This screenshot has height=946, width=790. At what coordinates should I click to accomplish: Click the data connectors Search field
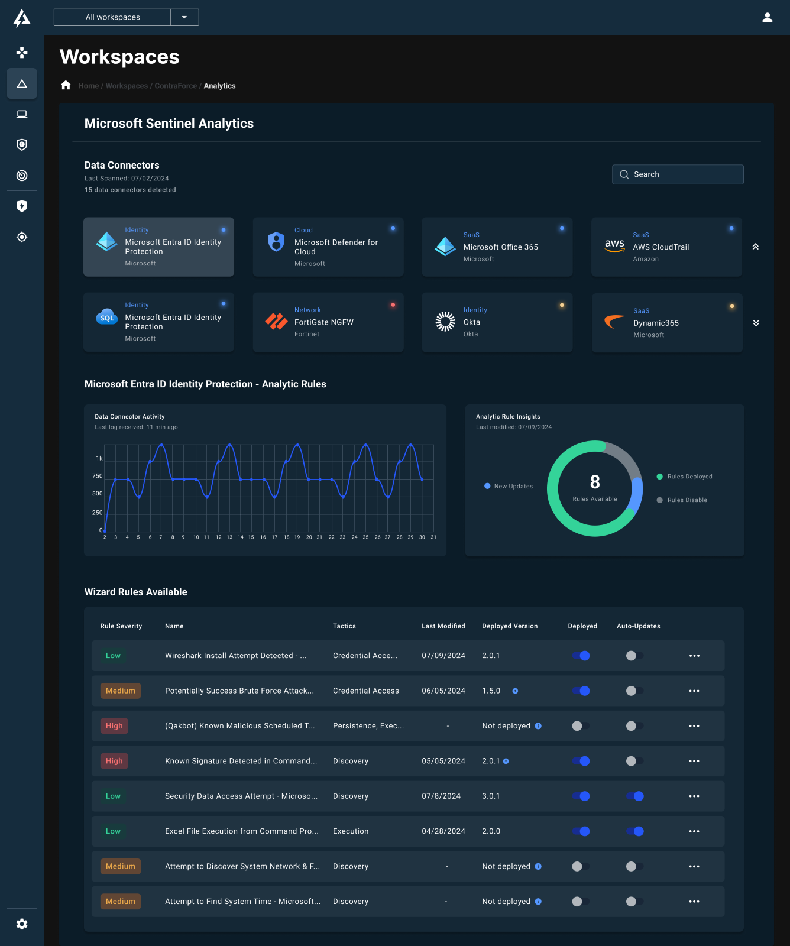pos(678,174)
